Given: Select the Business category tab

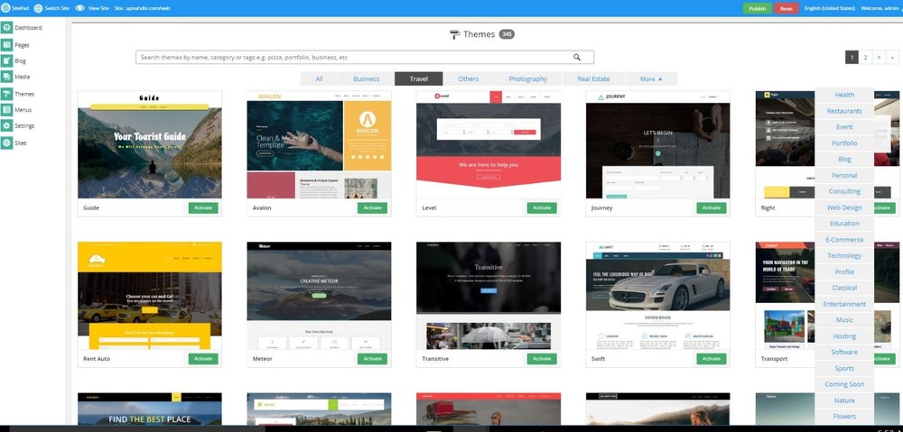Looking at the screenshot, I should click(x=367, y=78).
